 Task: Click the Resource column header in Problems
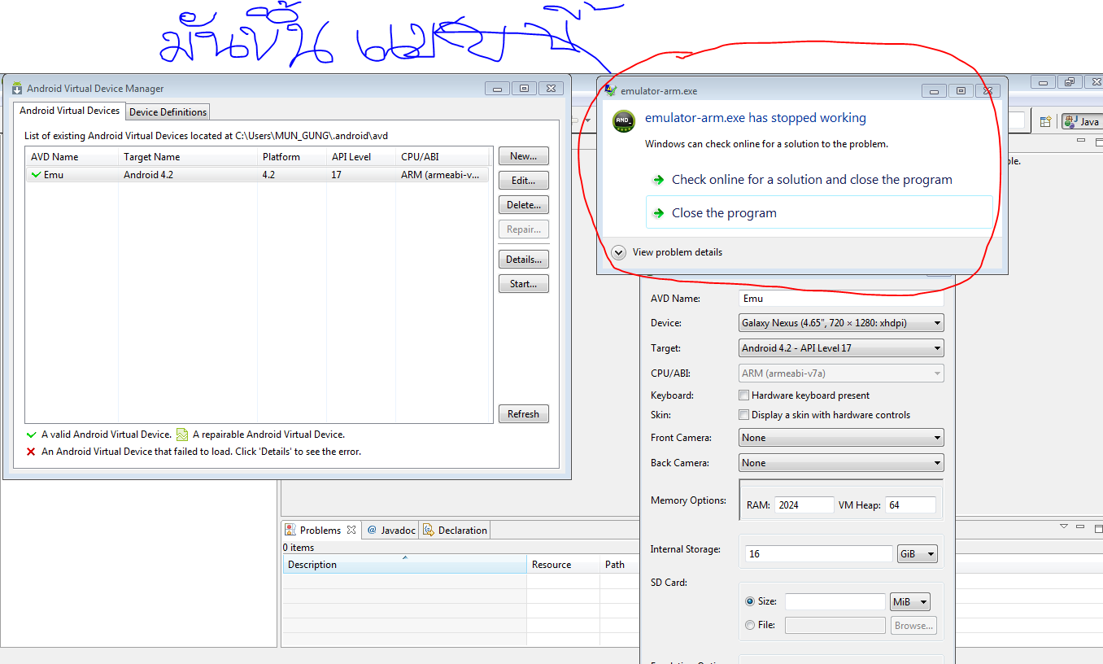click(x=563, y=565)
